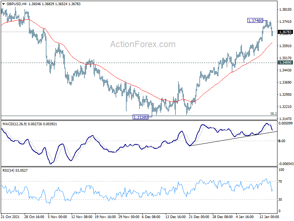Click the 21 Dec 00:00 date marker

click(199, 217)
